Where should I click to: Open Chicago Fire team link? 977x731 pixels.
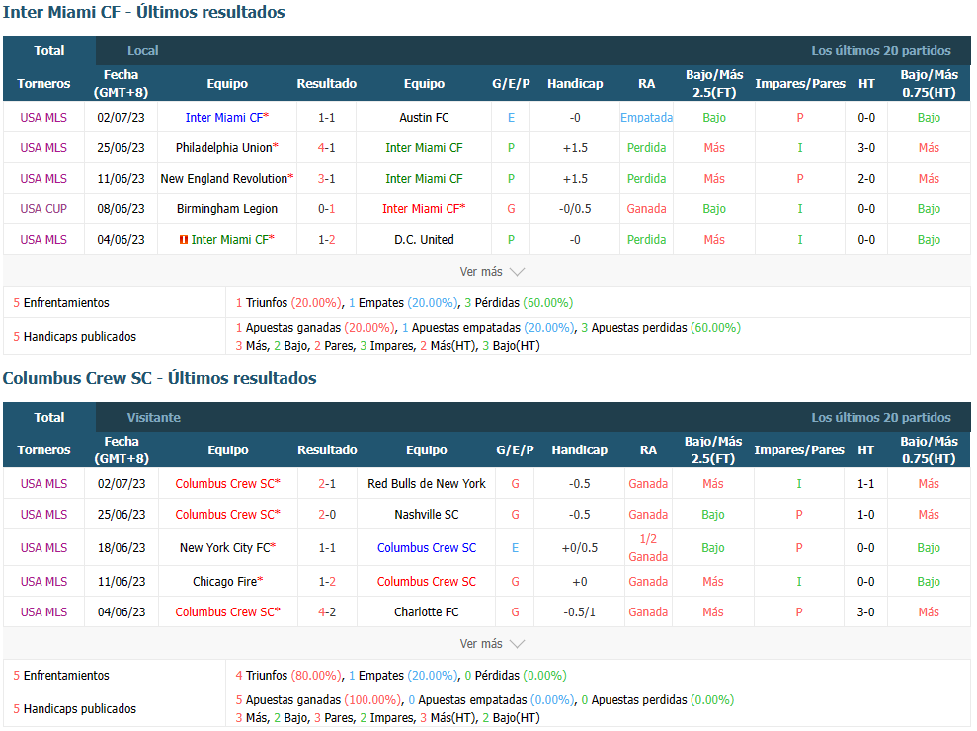(227, 582)
